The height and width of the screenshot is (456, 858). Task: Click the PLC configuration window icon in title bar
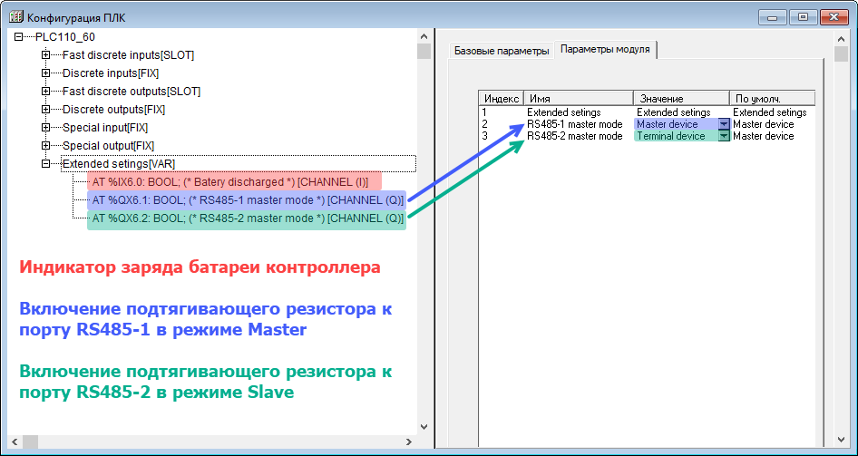point(15,16)
